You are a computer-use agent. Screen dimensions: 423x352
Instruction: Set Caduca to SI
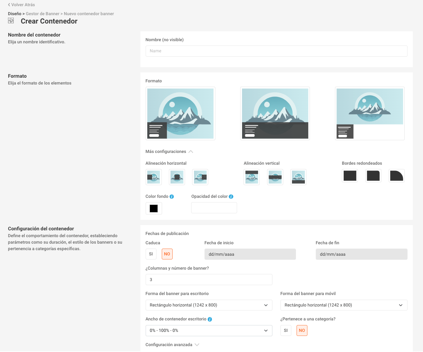pyautogui.click(x=151, y=254)
